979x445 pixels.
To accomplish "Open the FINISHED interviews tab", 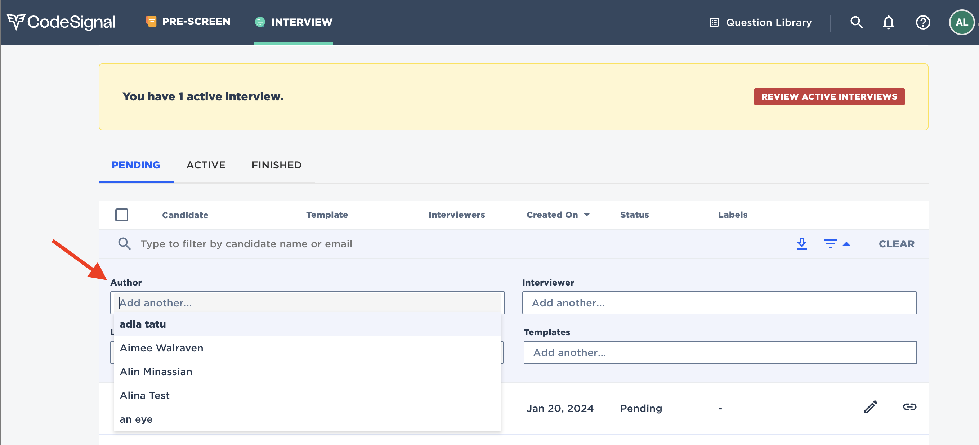I will (x=276, y=165).
